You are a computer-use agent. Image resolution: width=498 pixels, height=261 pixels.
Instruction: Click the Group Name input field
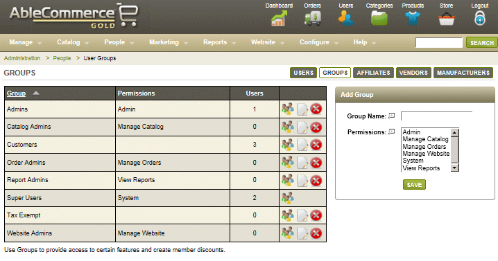pos(436,116)
